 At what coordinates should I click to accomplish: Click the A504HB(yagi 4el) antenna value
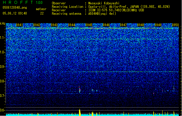tap(102, 14)
